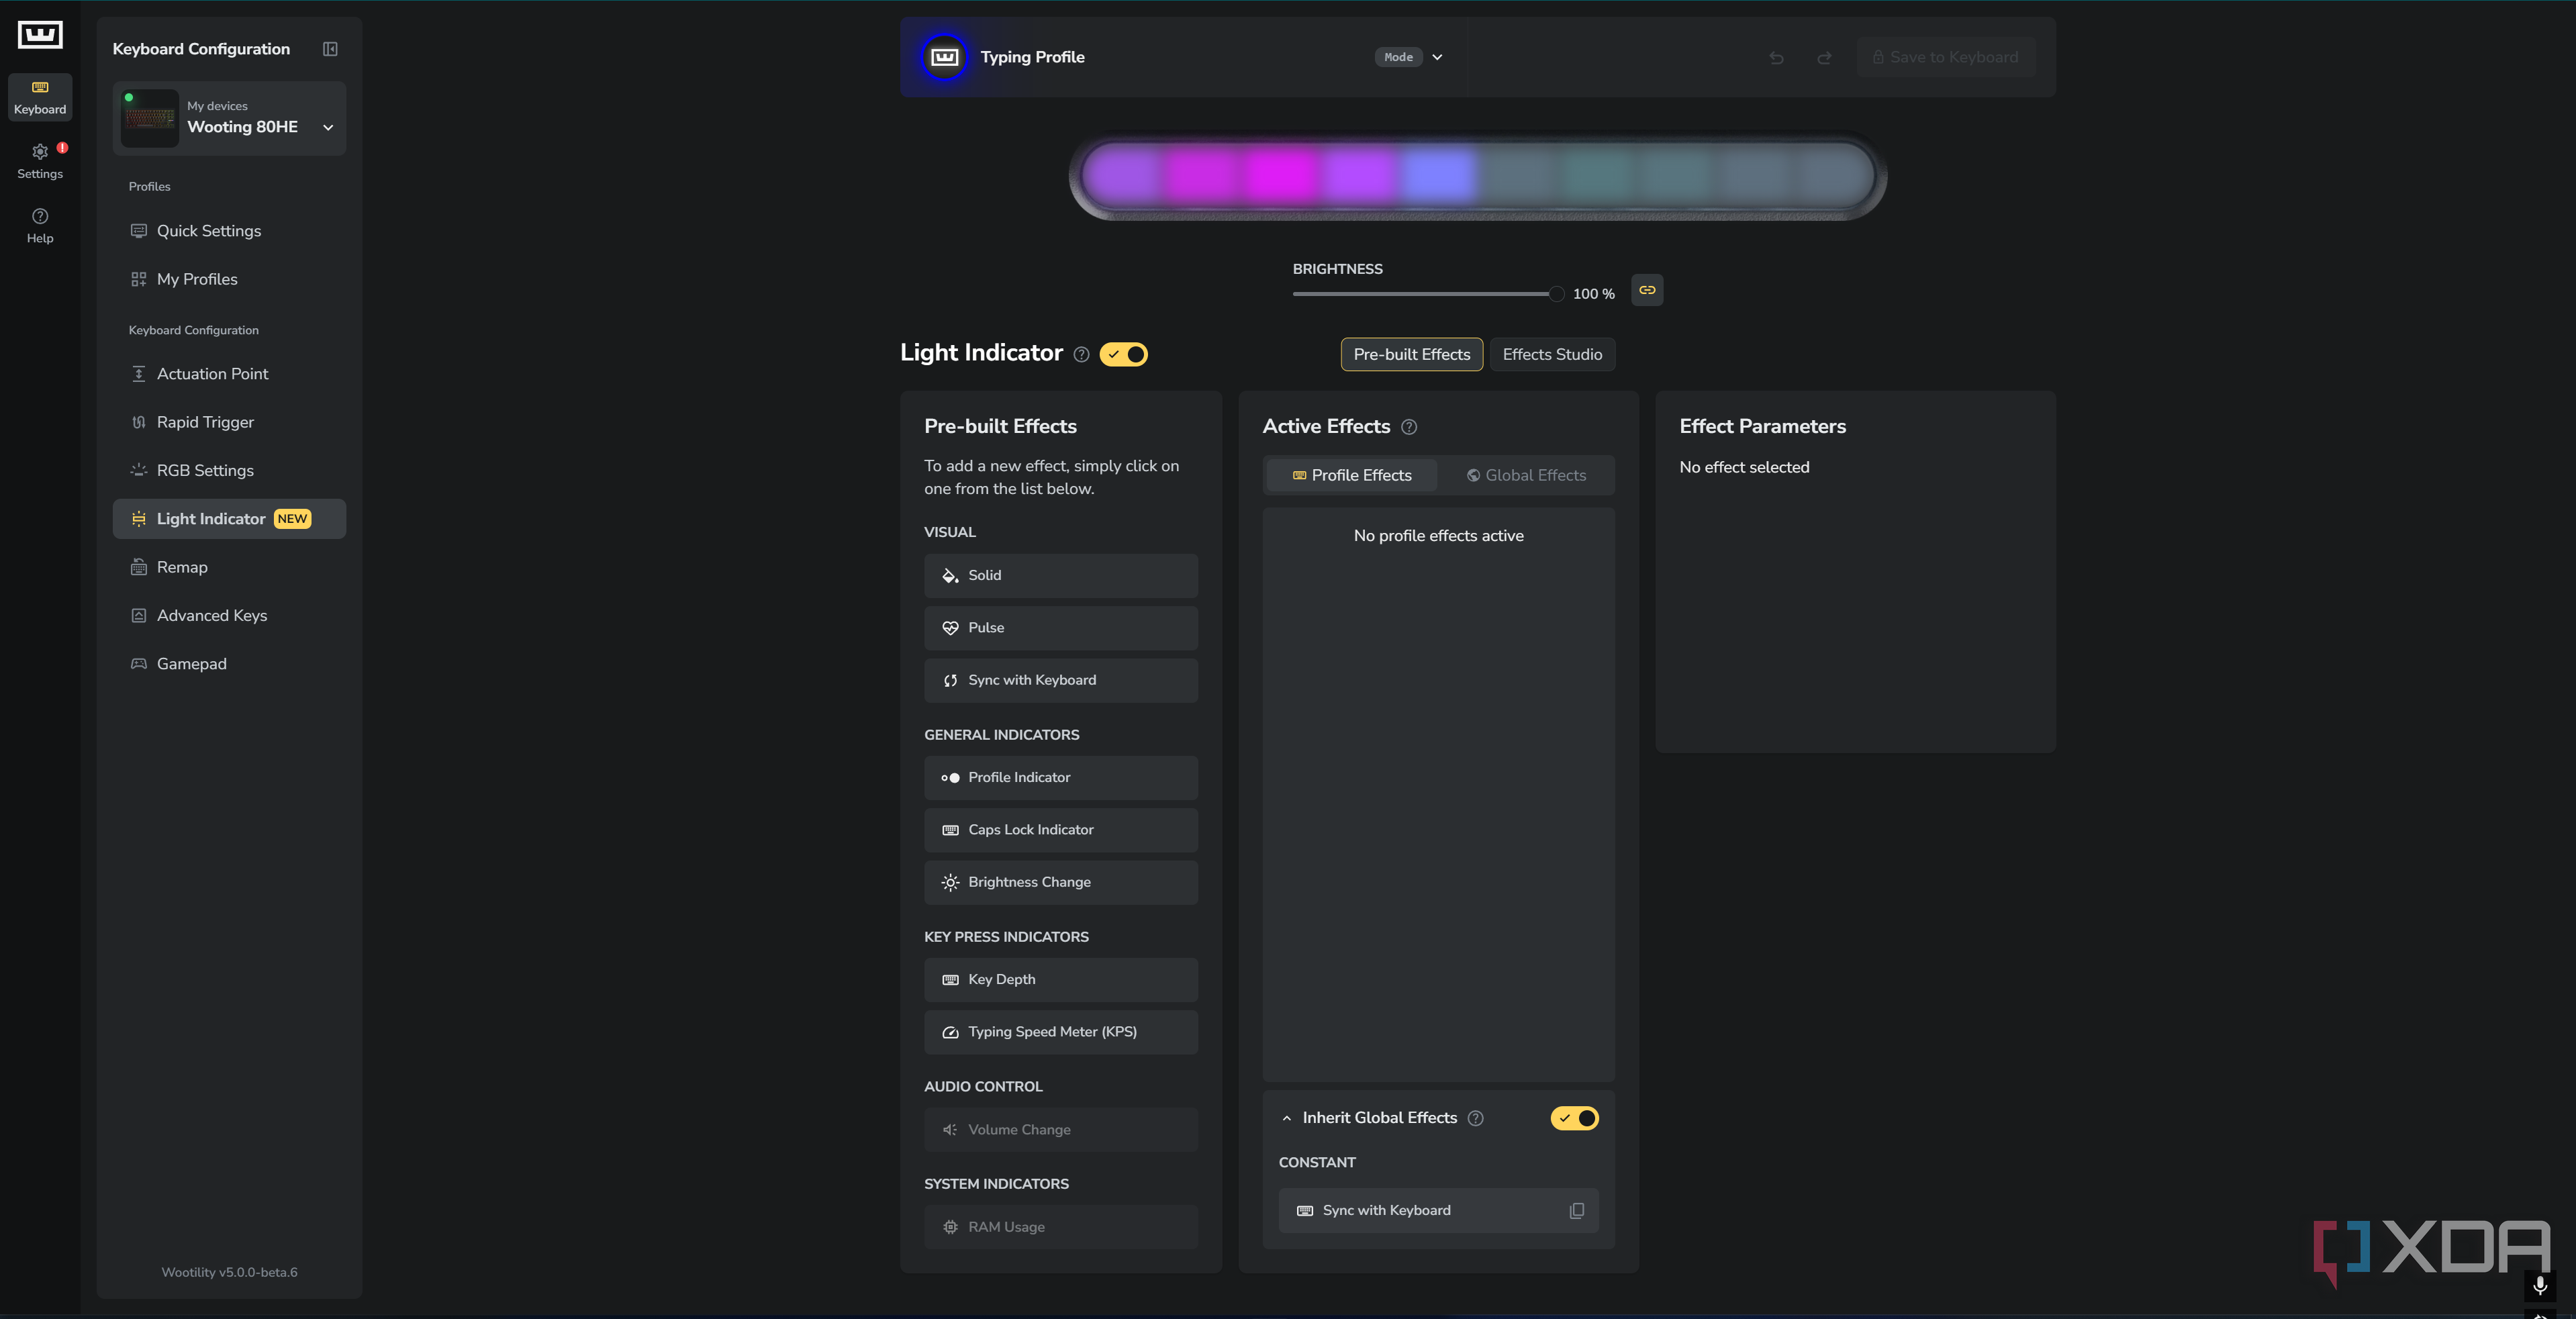Click the microphone icon at bottom right

coord(2539,1286)
